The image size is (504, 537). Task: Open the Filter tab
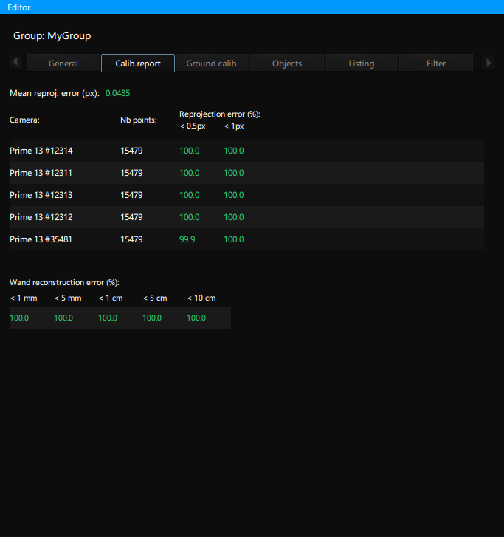[x=436, y=64]
